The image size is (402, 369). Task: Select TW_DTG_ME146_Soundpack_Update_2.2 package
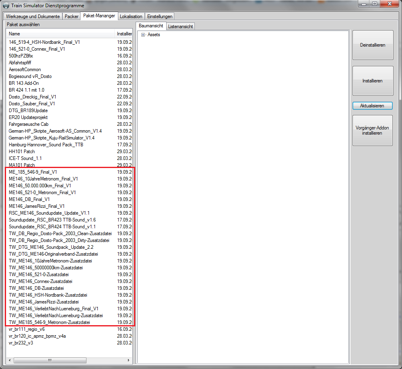point(51,247)
